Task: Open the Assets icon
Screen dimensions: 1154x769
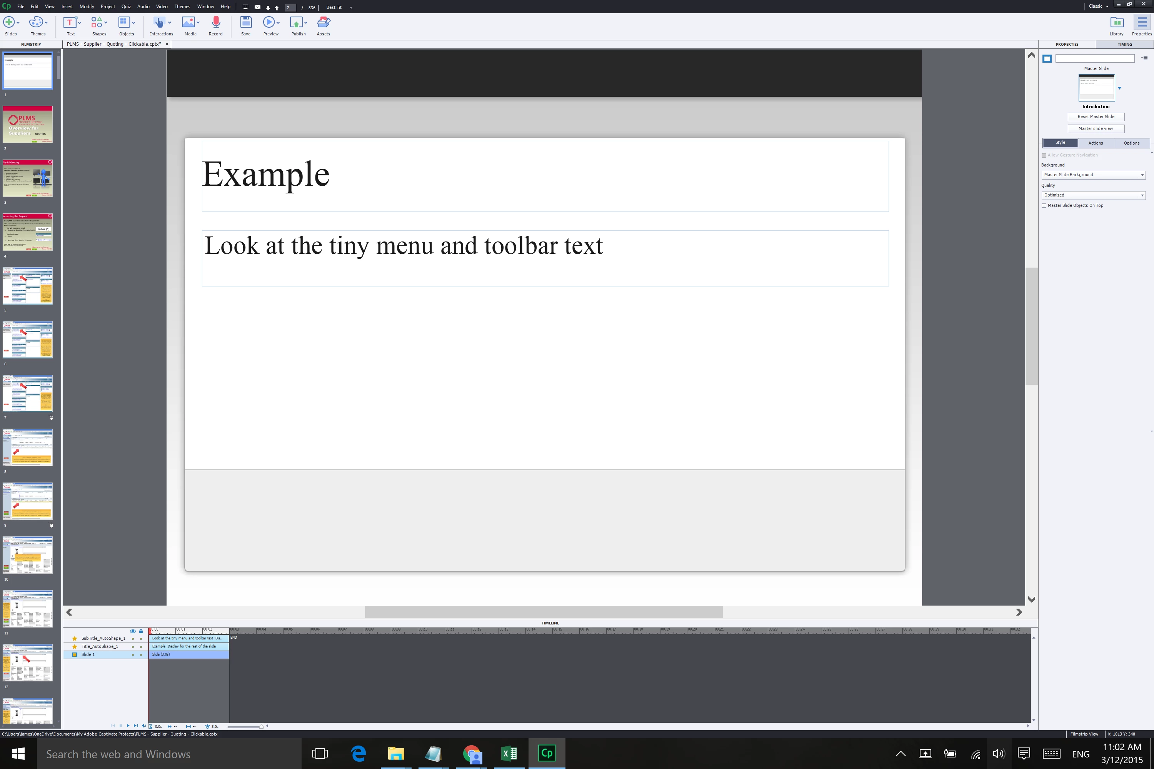Action: tap(324, 23)
